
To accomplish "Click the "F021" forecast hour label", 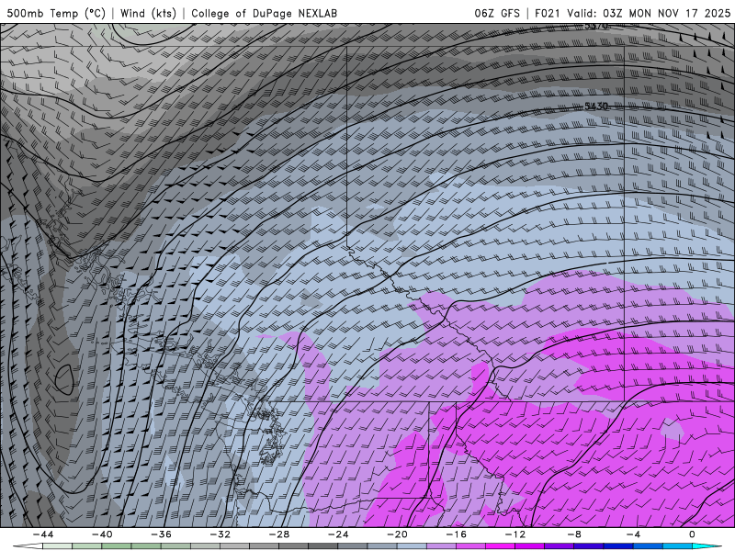I will point(547,13).
